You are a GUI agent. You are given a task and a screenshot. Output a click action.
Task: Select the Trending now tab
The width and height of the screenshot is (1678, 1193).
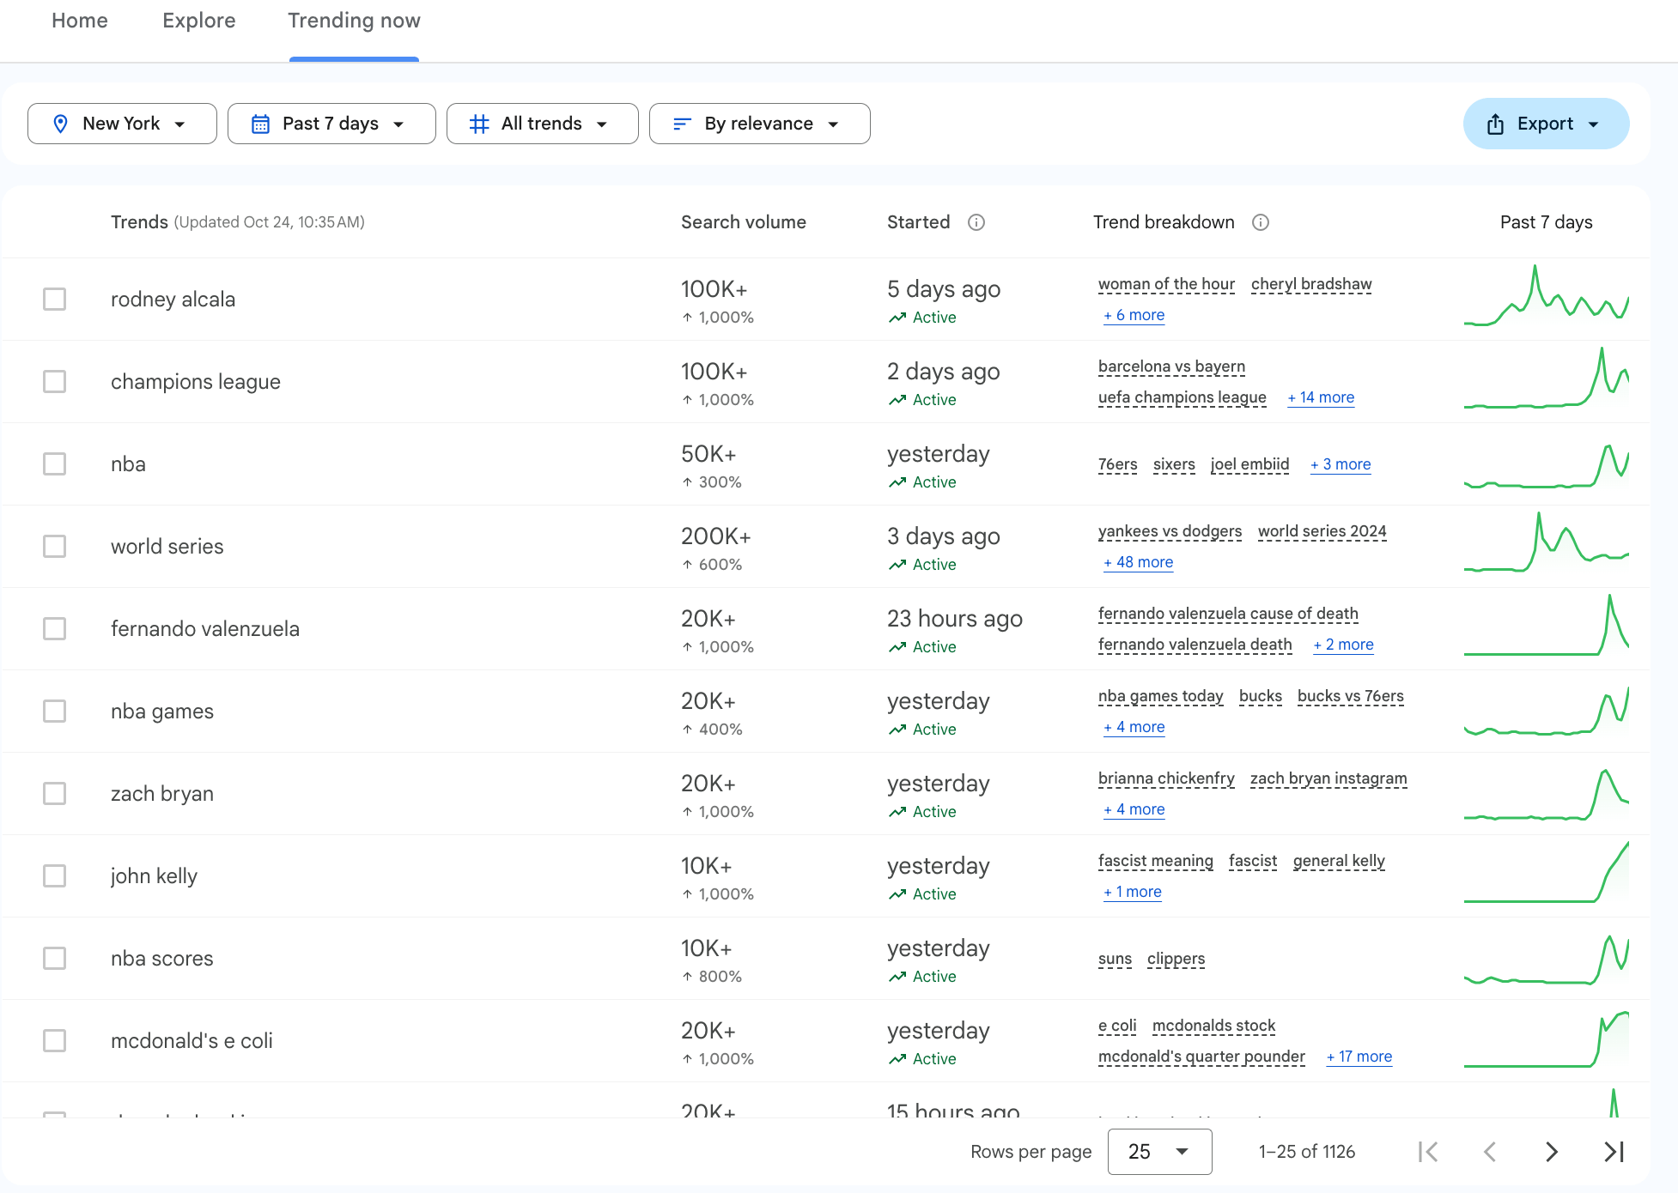click(x=354, y=21)
